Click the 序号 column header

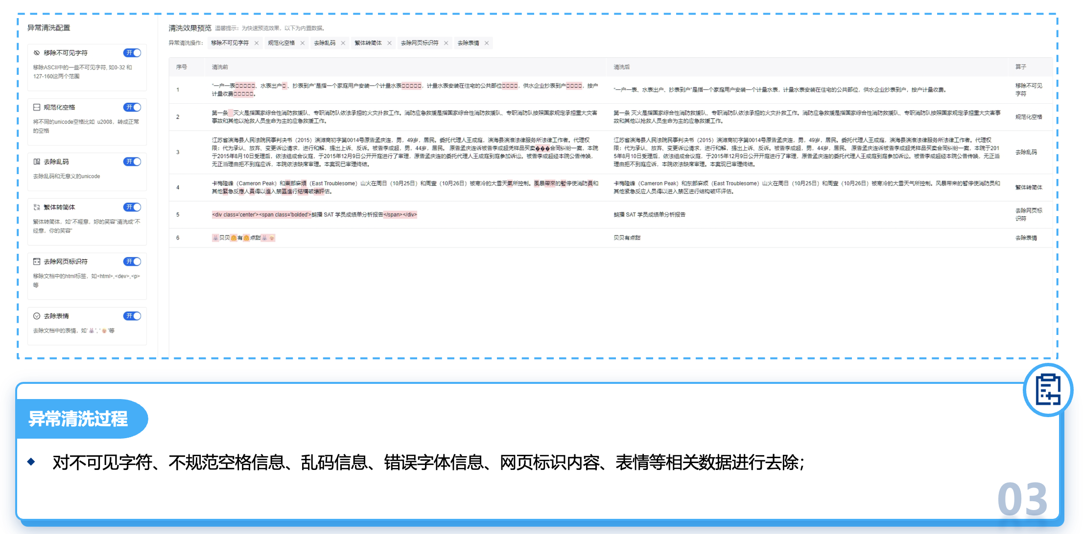(182, 67)
